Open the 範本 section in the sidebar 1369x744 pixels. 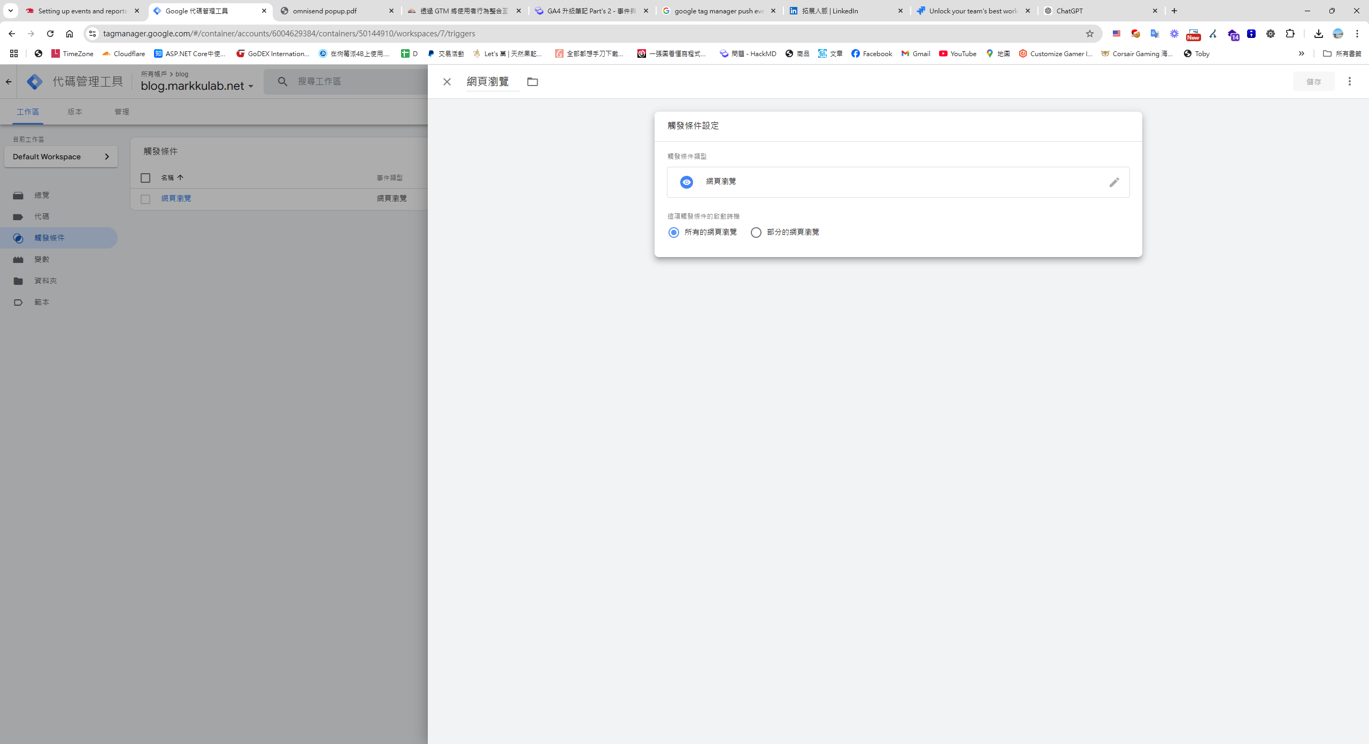click(41, 302)
